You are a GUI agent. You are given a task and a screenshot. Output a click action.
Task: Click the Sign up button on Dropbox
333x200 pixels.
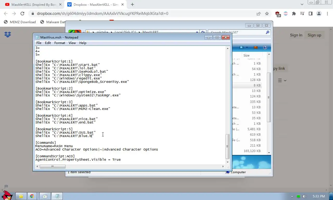click(314, 35)
